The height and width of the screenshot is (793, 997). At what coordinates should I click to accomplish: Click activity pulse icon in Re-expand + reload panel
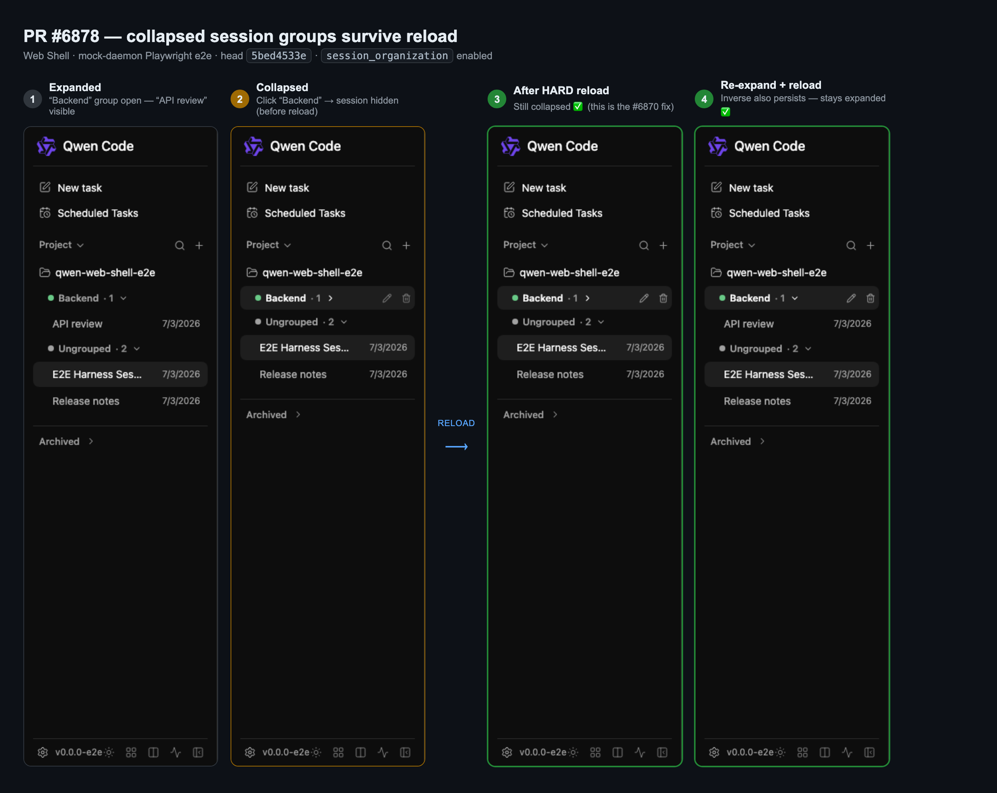847,752
